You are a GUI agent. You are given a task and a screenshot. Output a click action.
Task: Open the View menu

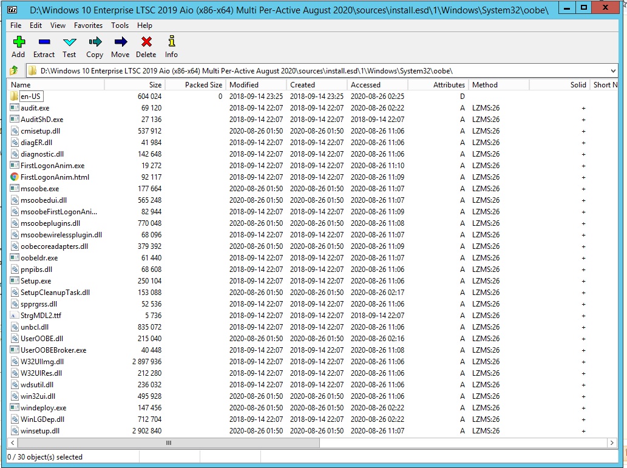[x=58, y=25]
